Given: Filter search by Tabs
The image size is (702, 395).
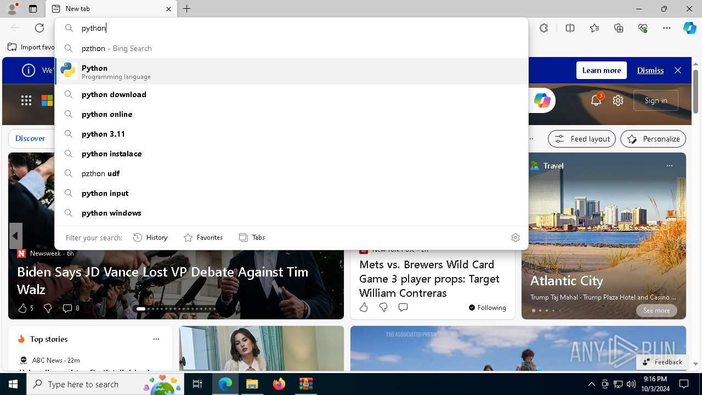Looking at the screenshot, I should 252,238.
